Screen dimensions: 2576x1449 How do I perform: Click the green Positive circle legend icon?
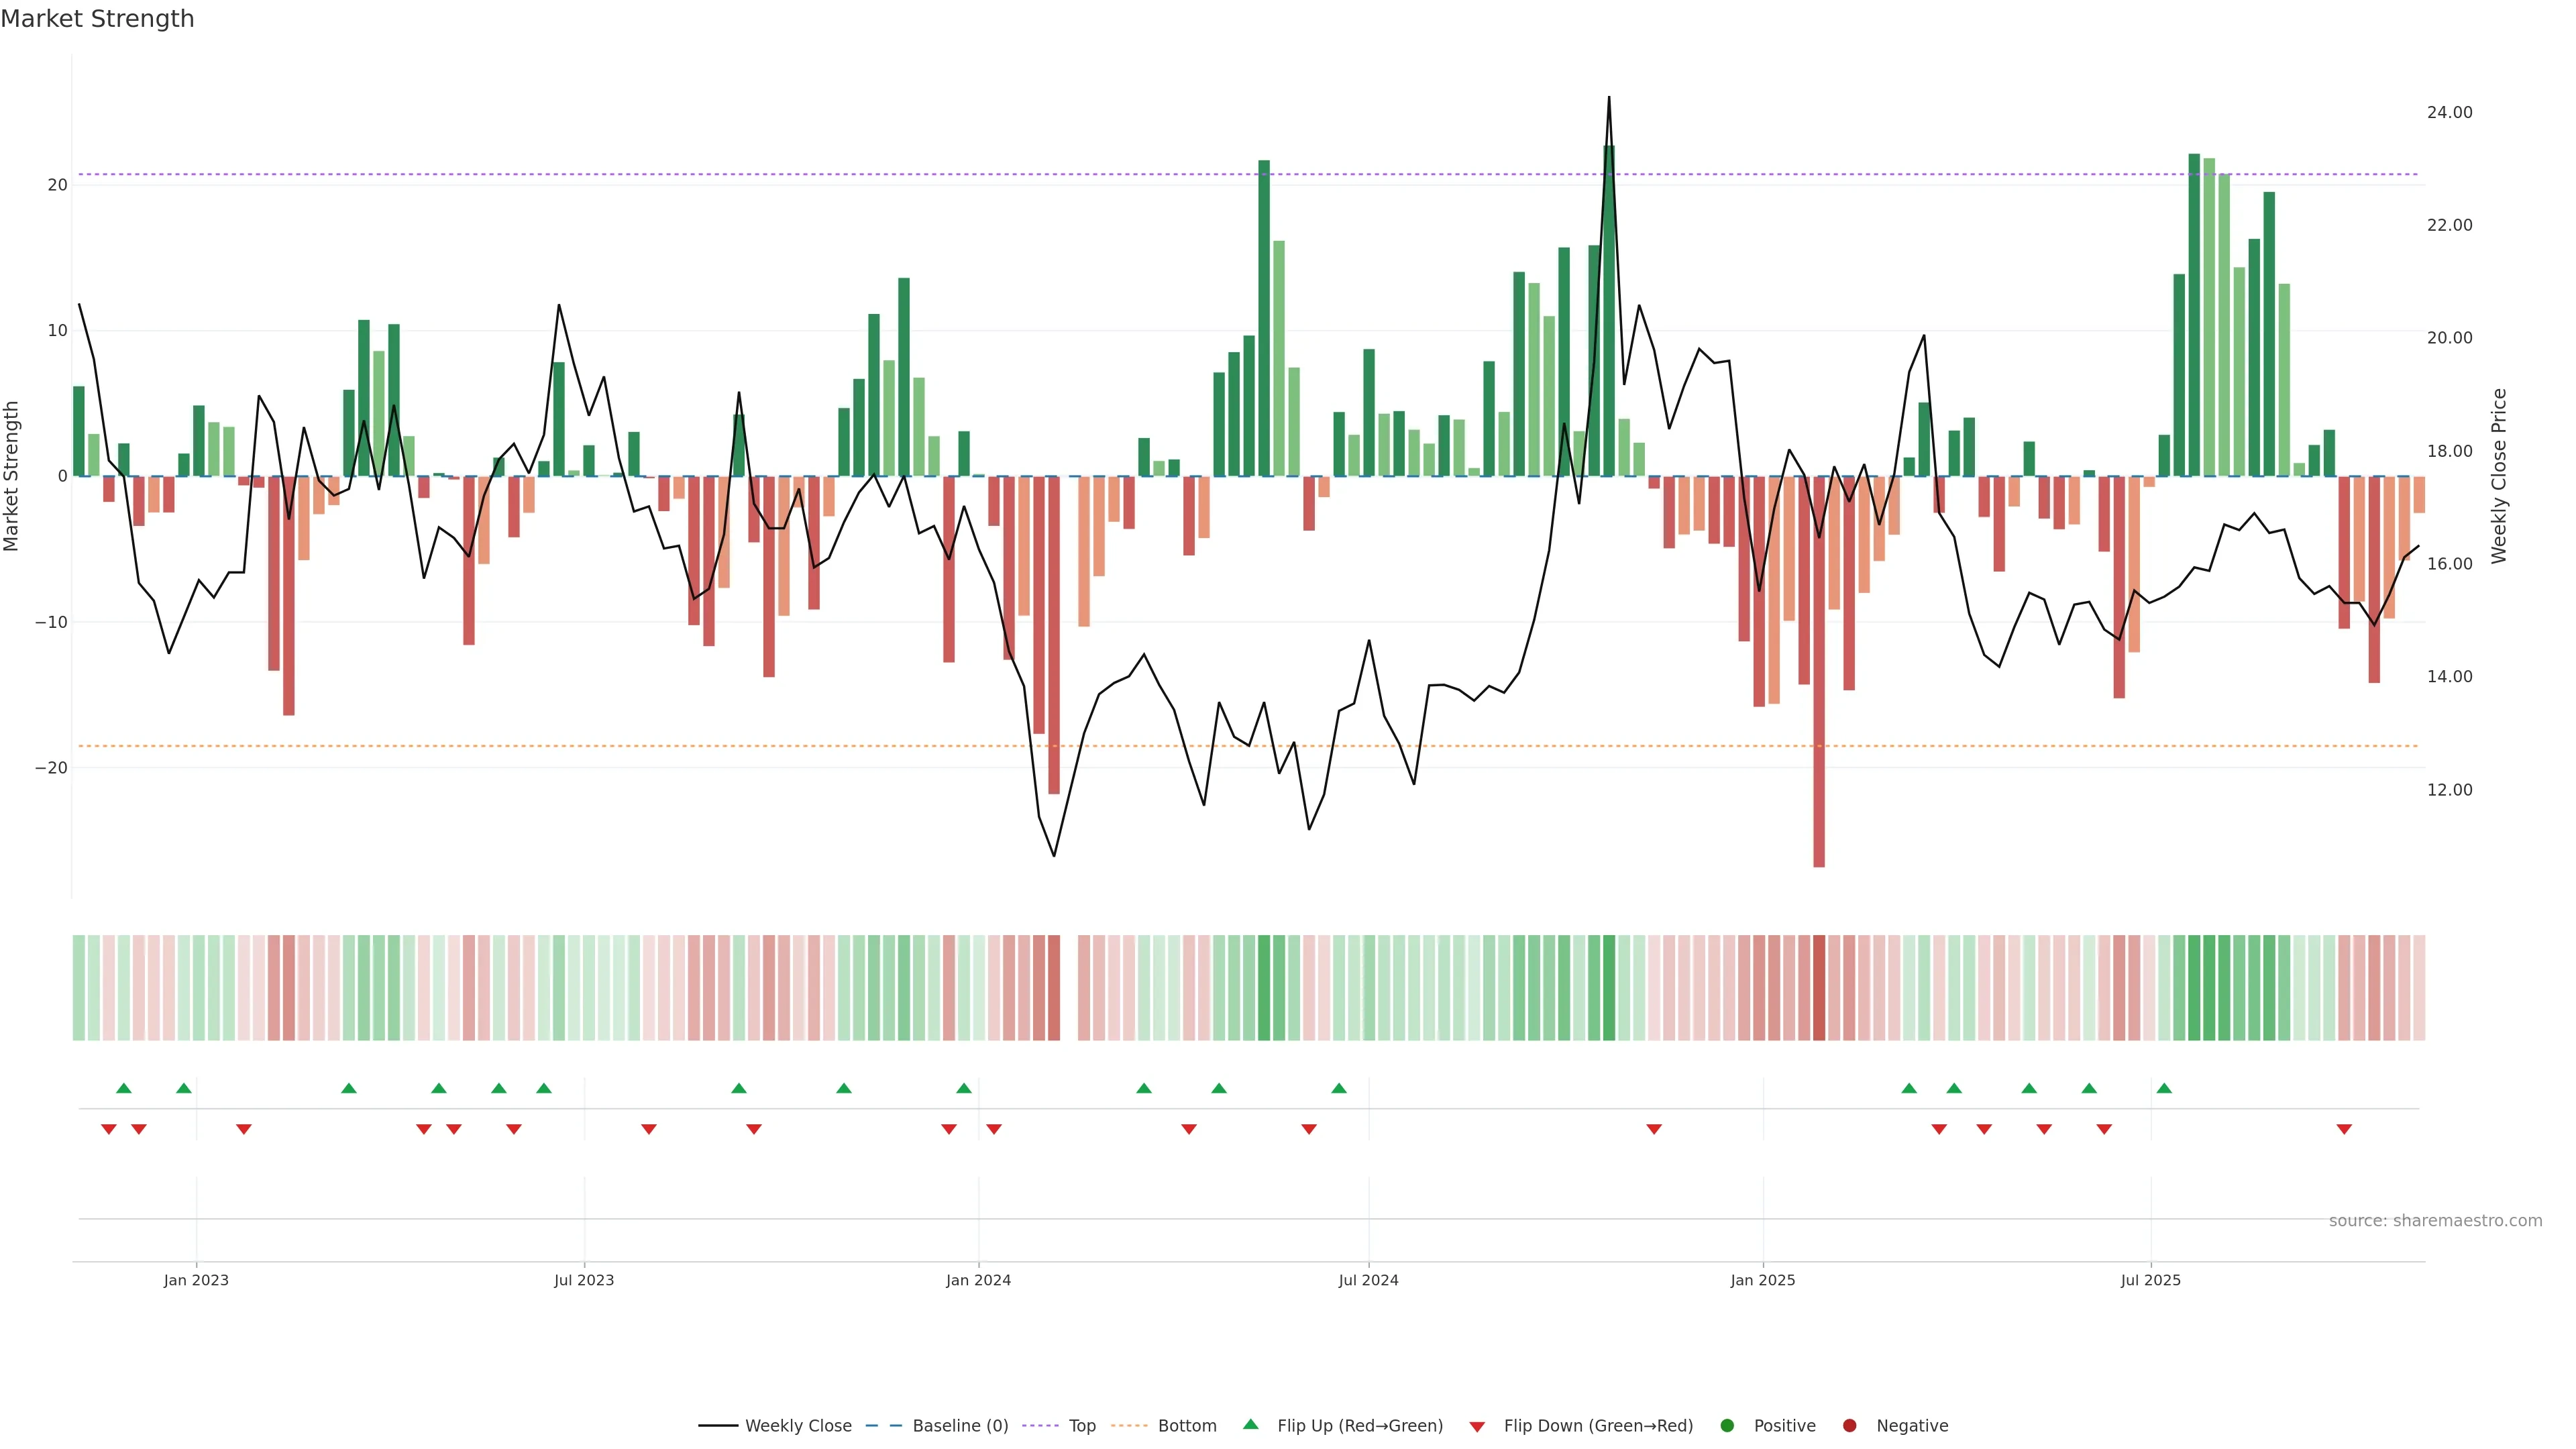[x=1727, y=1425]
